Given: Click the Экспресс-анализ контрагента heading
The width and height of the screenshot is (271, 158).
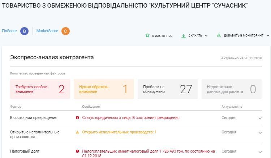Looking at the screenshot, I should point(52,57).
